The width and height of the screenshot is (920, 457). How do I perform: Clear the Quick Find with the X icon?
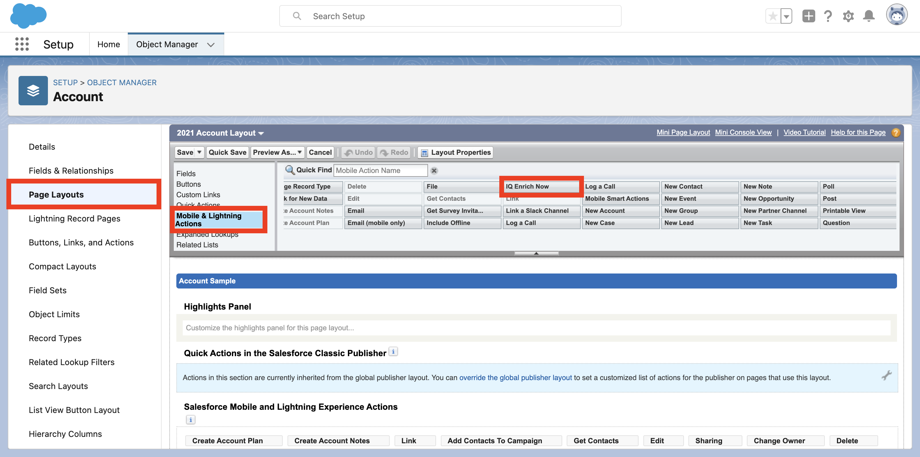pos(434,170)
